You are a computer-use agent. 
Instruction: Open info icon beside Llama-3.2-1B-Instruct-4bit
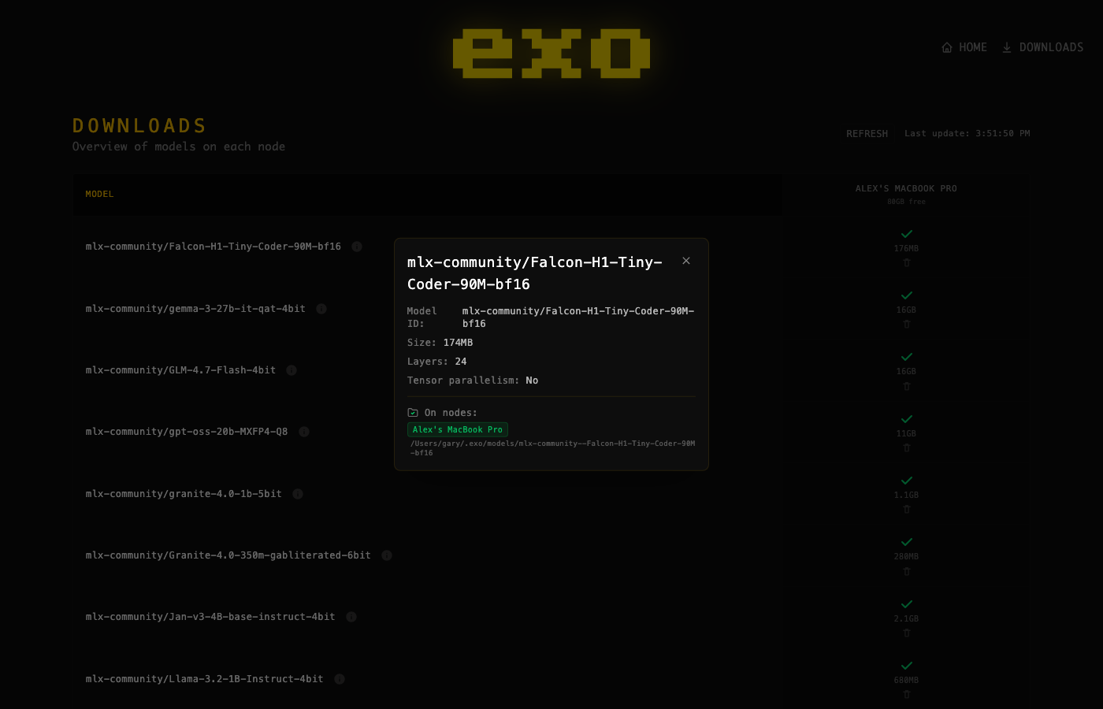click(340, 679)
